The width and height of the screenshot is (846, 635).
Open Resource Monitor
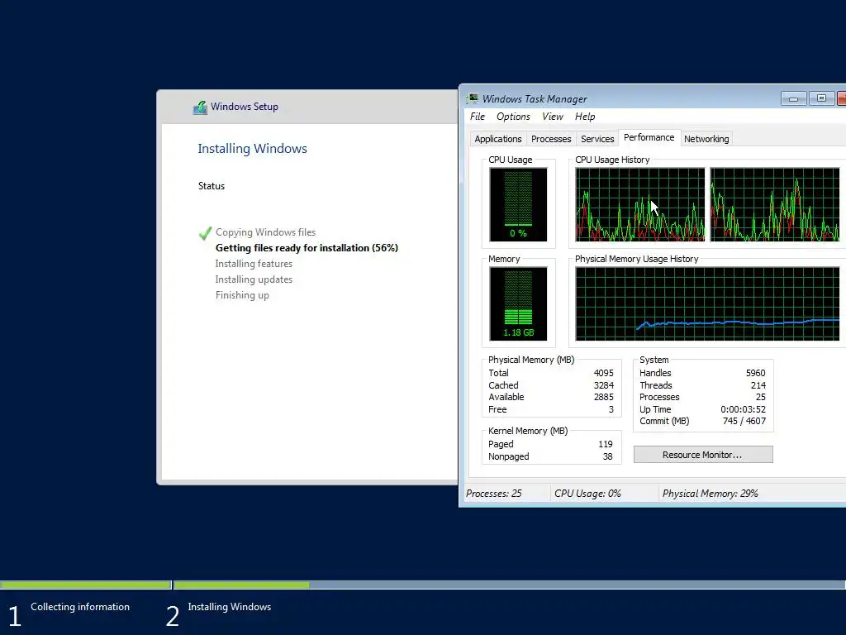pyautogui.click(x=703, y=455)
